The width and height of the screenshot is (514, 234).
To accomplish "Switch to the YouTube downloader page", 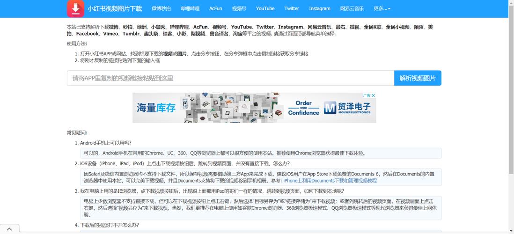I will coord(265,8).
